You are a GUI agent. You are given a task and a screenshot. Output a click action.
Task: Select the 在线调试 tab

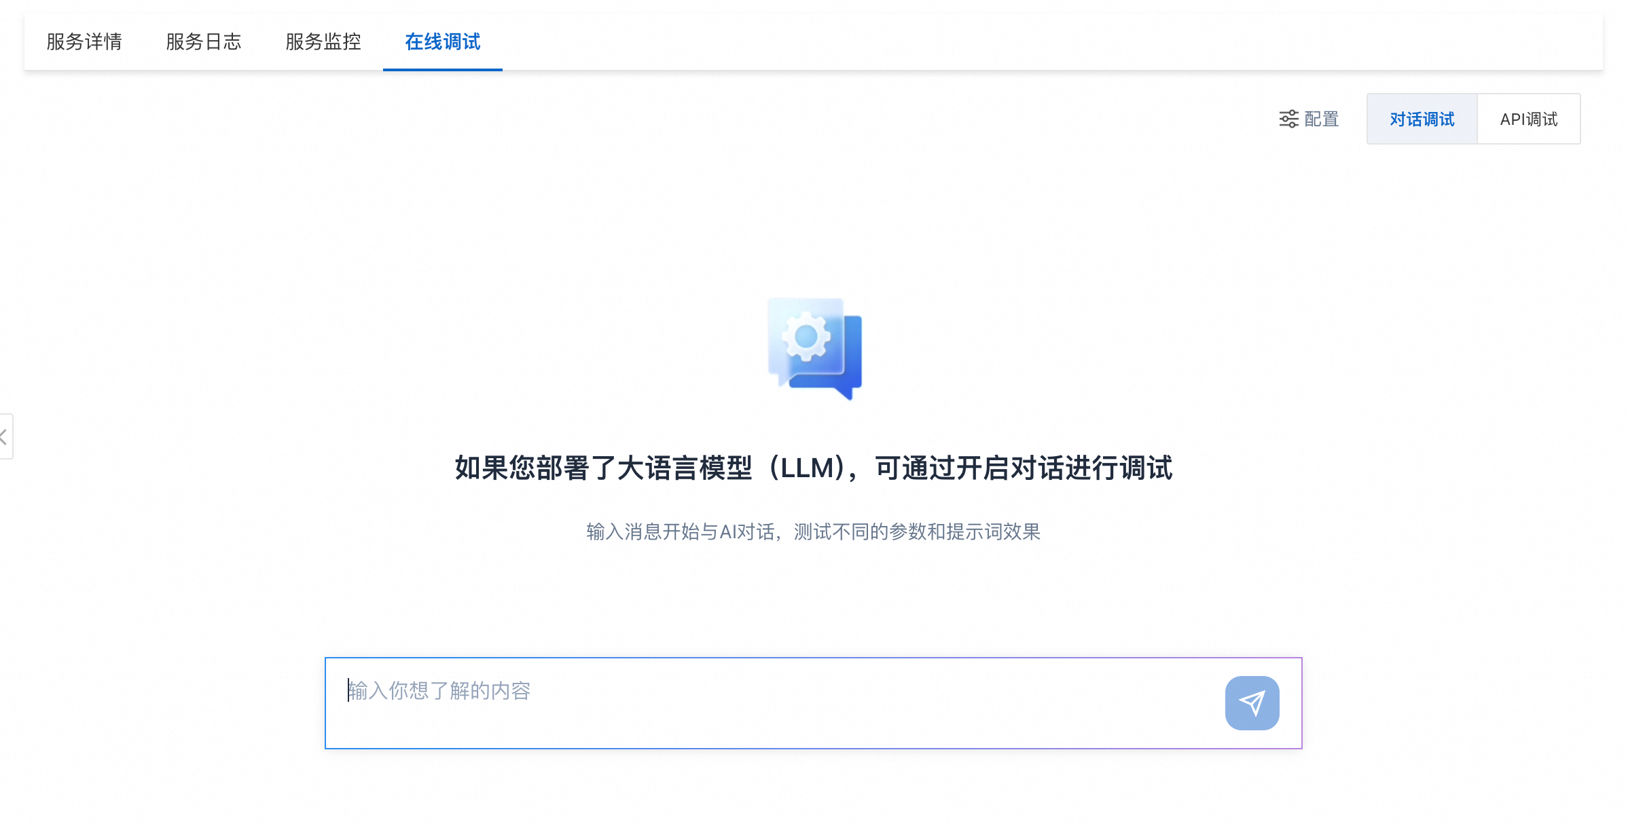coord(443,42)
